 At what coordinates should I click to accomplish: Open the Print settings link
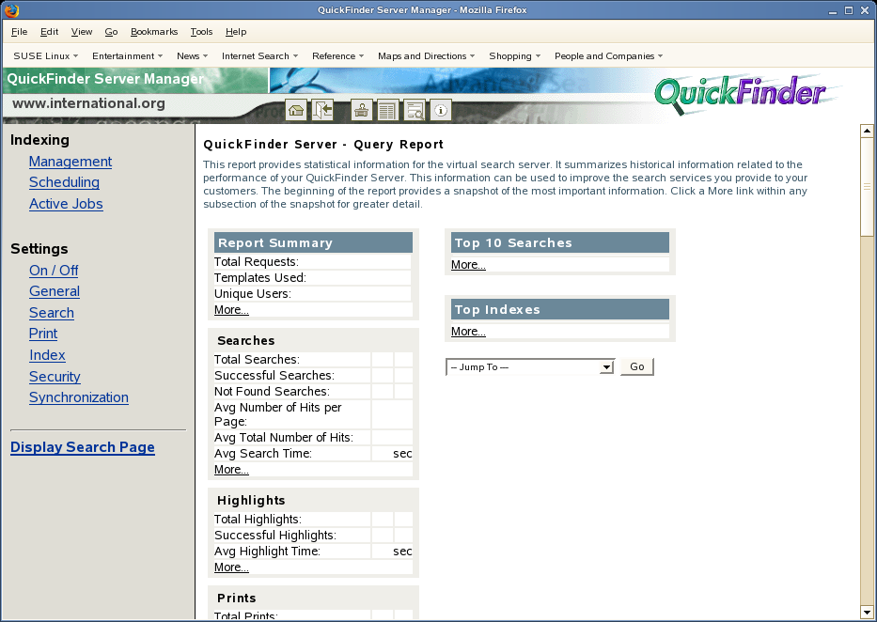click(x=43, y=334)
